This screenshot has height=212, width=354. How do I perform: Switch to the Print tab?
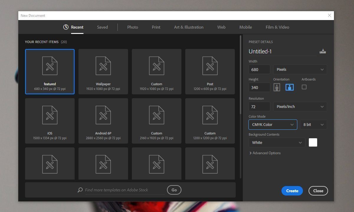(156, 27)
